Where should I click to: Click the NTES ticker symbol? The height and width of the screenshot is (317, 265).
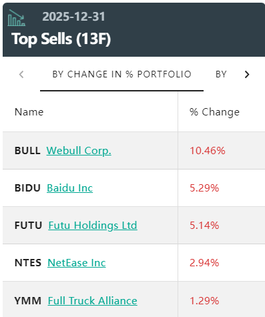pyautogui.click(x=28, y=263)
